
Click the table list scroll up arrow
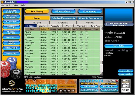click(101, 29)
